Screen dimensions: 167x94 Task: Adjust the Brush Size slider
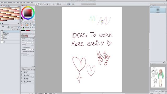[26, 39]
